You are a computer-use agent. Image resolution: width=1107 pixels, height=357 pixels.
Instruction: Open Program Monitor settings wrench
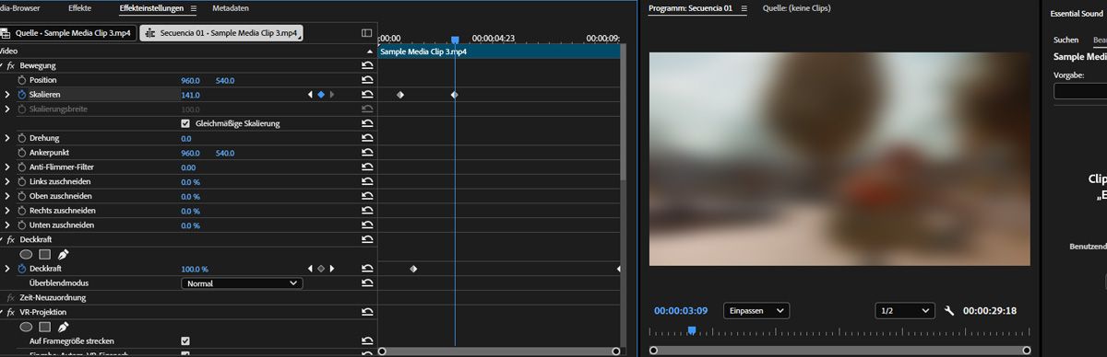pyautogui.click(x=948, y=311)
